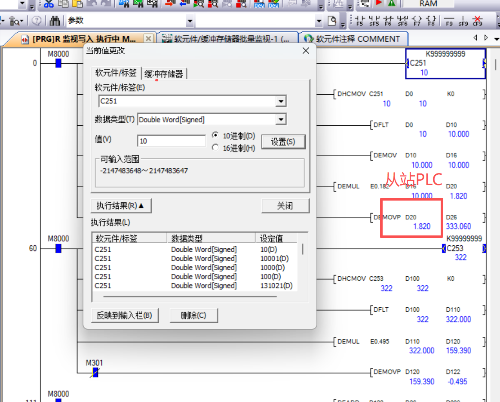Click the Cut scissors icon
This screenshot has width=500, height=402.
(x=49, y=3)
